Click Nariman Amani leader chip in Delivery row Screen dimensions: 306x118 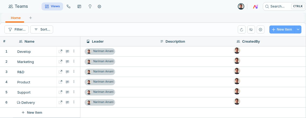click(x=100, y=102)
